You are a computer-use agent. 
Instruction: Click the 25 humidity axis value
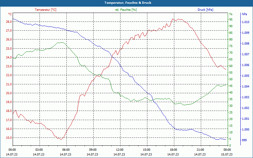coord(231,112)
